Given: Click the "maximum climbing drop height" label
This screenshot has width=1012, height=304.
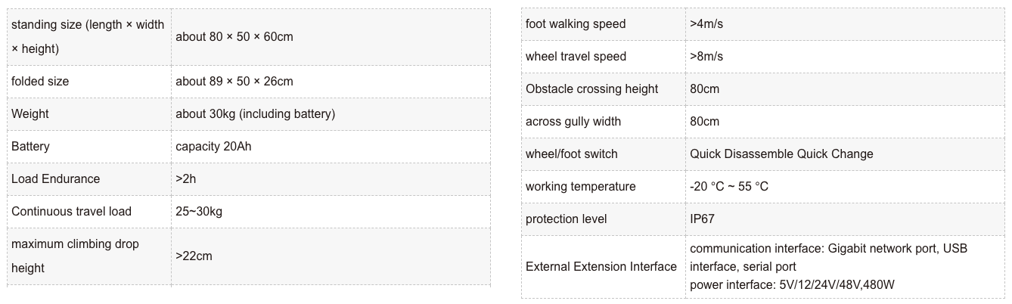Looking at the screenshot, I should pos(75,256).
